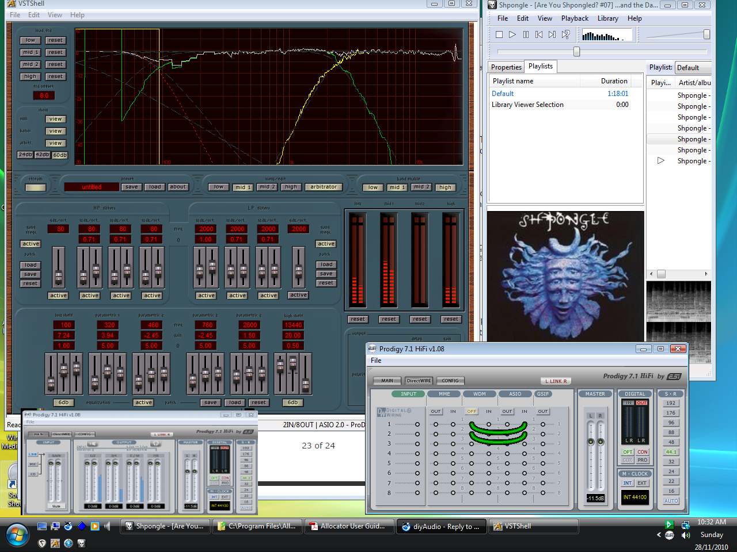This screenshot has height=552, width=737.
Task: Click the foobar2000 title bar alien icon
Action: point(492,5)
